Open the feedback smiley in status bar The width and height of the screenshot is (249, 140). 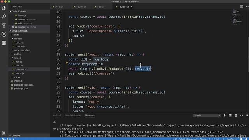241,139
